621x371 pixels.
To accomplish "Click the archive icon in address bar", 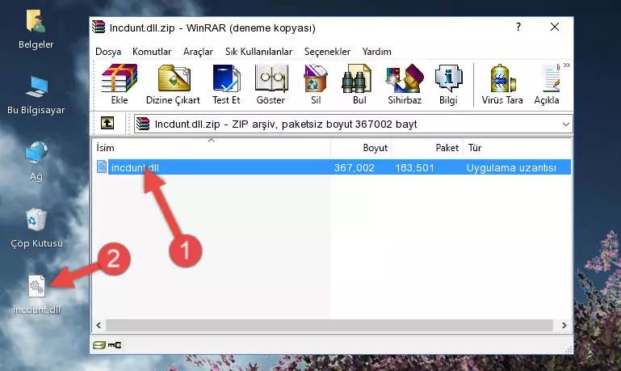I will click(143, 124).
